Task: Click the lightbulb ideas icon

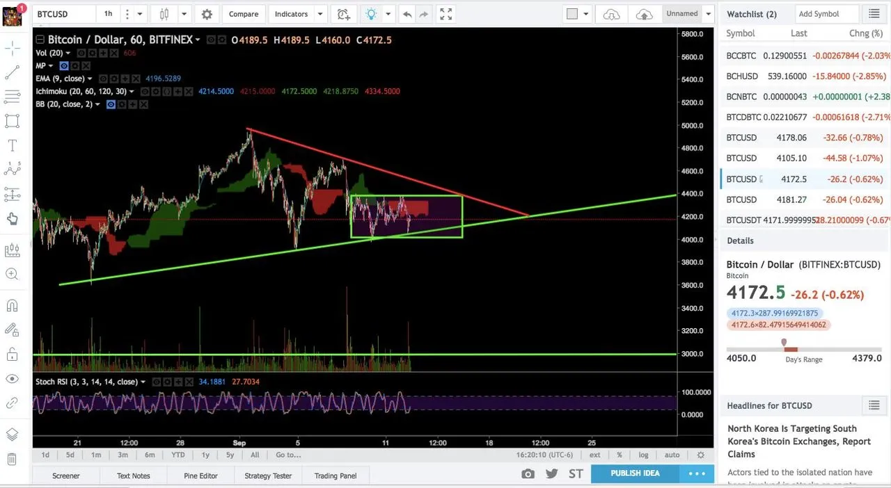Action: tap(371, 14)
